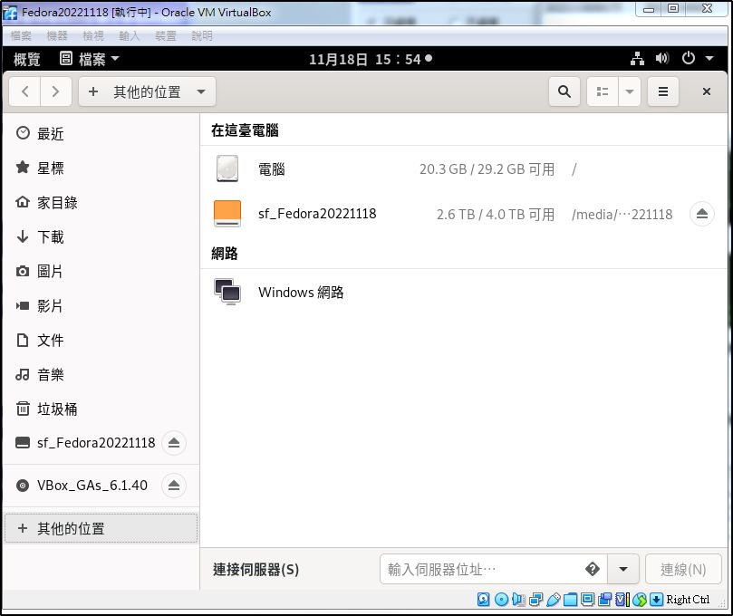Click VirtualBox mouse integration status icon
The width and height of the screenshot is (733, 616).
click(640, 599)
